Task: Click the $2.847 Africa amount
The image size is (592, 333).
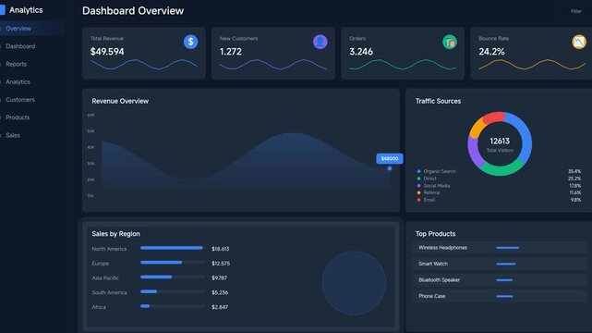Action: [x=220, y=307]
